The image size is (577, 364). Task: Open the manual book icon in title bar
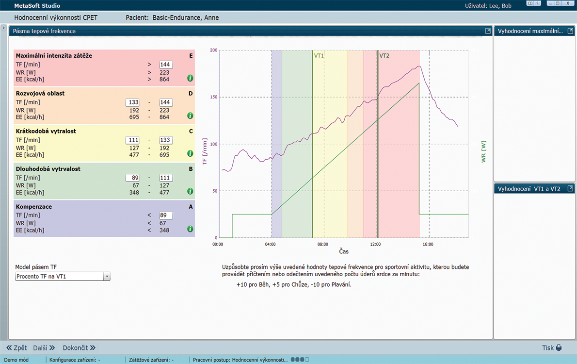click(x=530, y=4)
